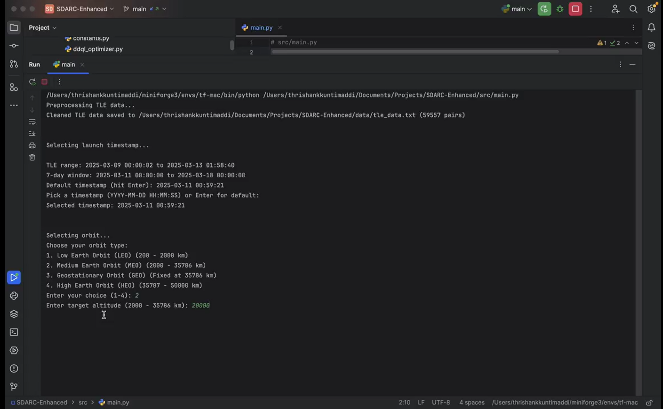
Task: Show more tool windows ellipsis
Action: click(14, 105)
